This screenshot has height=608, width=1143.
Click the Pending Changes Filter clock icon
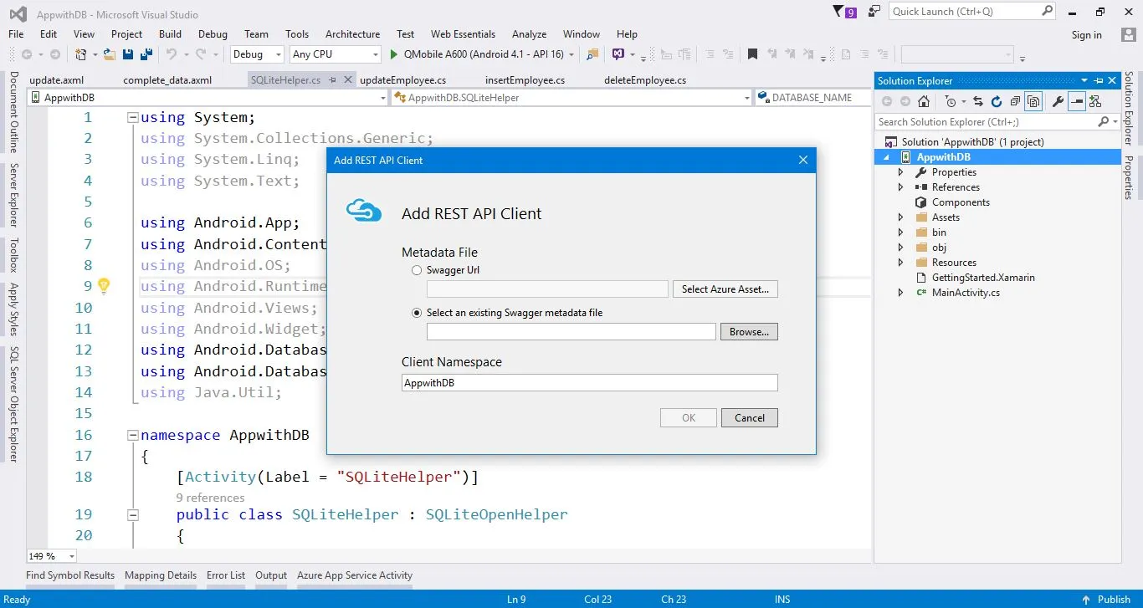(x=951, y=101)
